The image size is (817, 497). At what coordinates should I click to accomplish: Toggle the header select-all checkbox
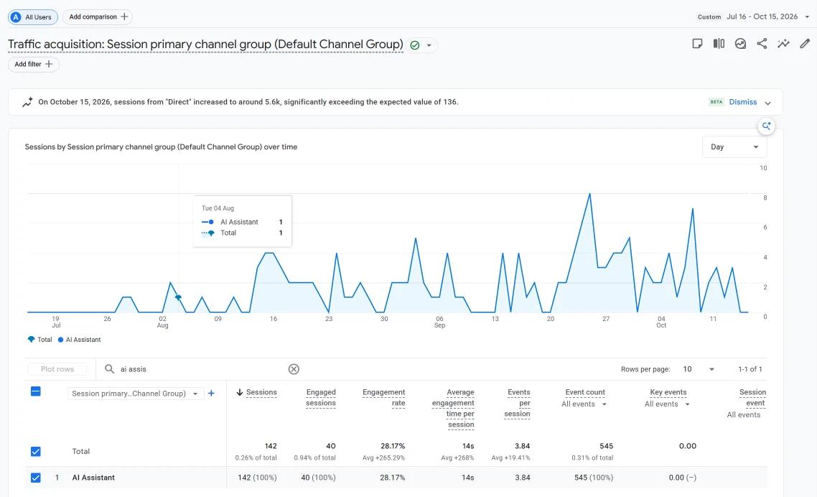pos(35,391)
